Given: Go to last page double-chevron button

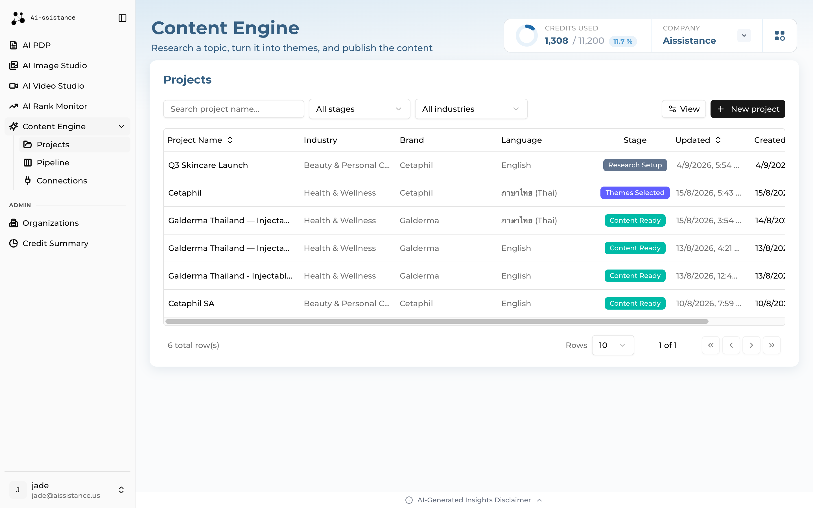Looking at the screenshot, I should tap(772, 345).
